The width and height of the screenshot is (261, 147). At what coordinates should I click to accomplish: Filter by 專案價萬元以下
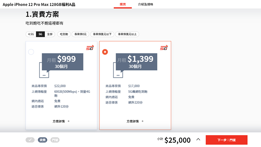(102, 34)
